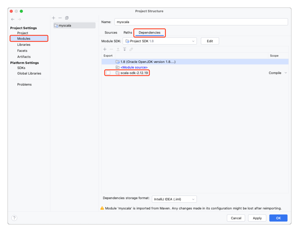
Task: Select Modules in the sidebar
Action: tap(29, 39)
